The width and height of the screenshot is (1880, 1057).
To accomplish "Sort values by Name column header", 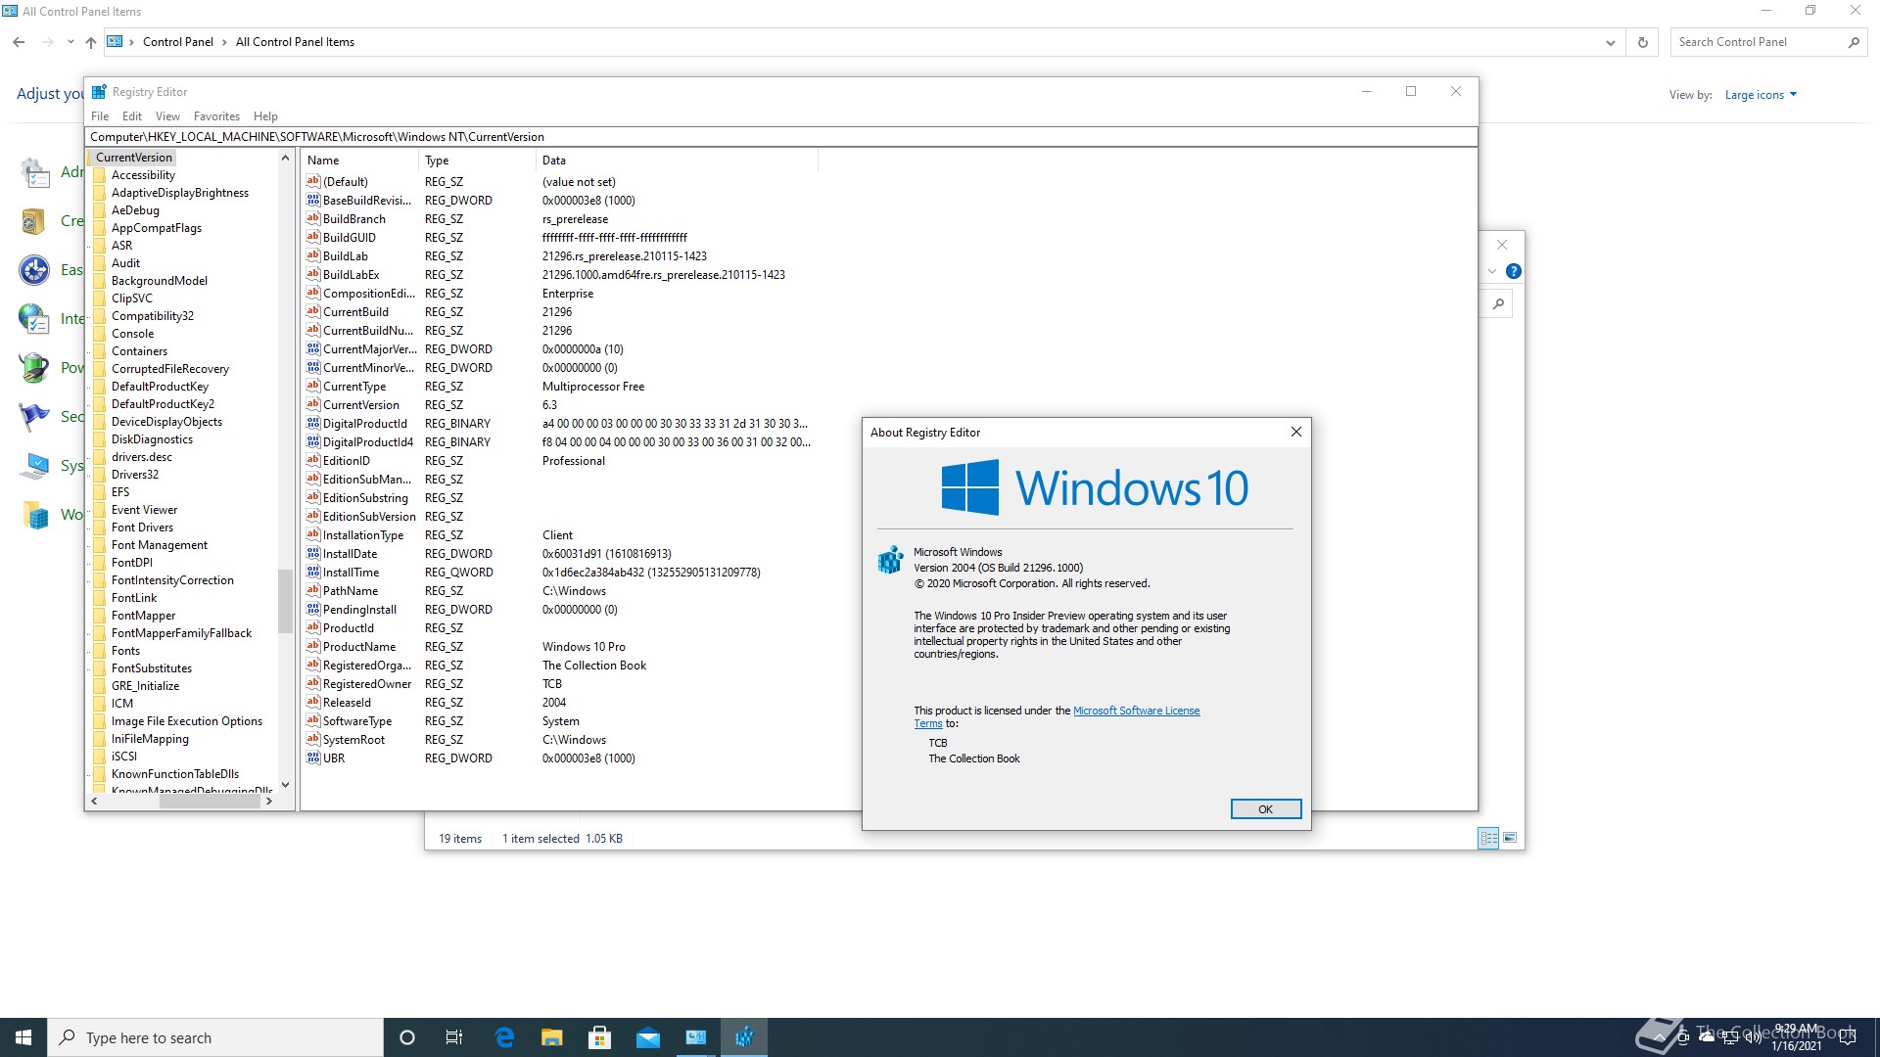I will 359,161.
